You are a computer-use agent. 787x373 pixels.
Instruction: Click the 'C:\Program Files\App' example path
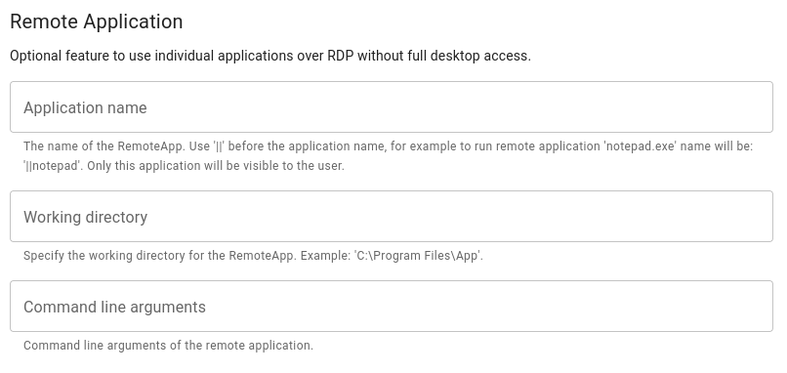click(418, 256)
